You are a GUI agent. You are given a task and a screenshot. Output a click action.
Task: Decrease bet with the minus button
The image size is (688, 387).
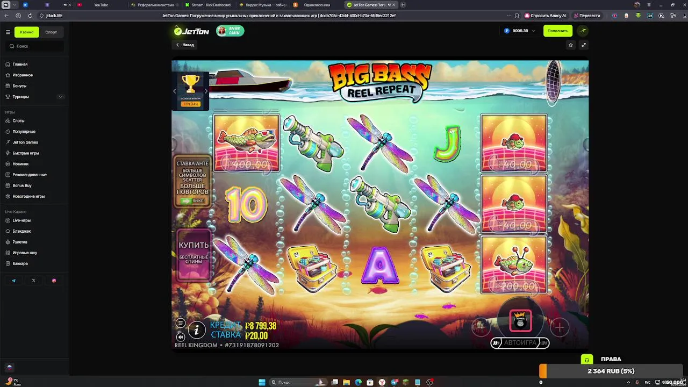481,326
